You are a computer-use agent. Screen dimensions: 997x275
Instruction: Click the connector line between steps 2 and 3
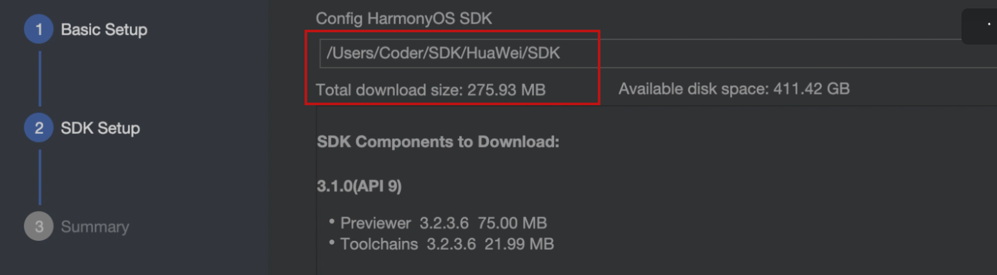39,178
